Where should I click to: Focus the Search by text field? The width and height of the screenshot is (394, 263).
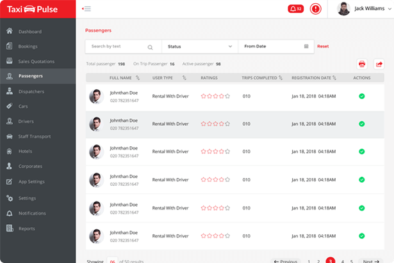[123, 47]
